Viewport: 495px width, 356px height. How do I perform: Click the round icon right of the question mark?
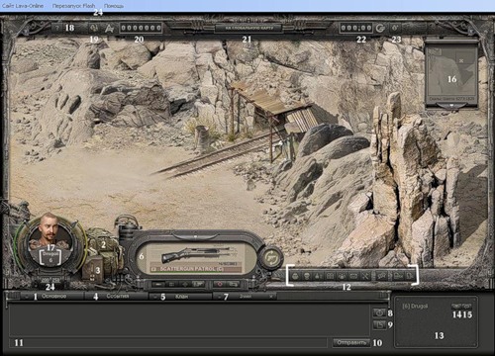(x=94, y=28)
